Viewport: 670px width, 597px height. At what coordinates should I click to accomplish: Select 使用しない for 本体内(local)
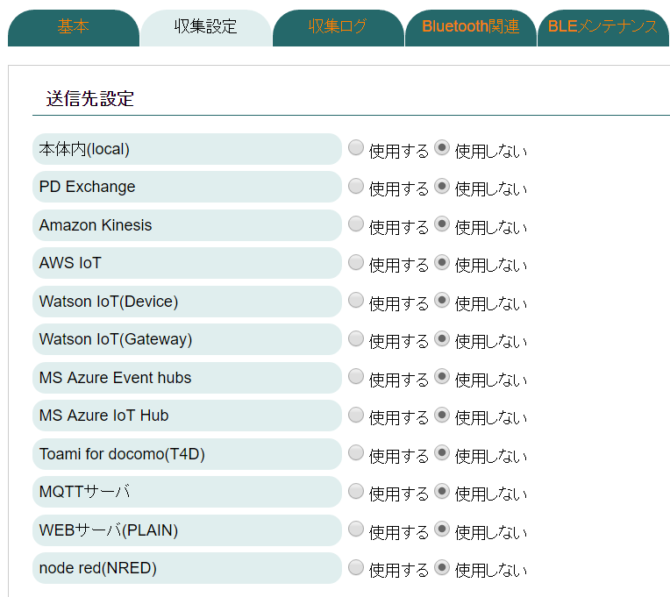coord(442,148)
